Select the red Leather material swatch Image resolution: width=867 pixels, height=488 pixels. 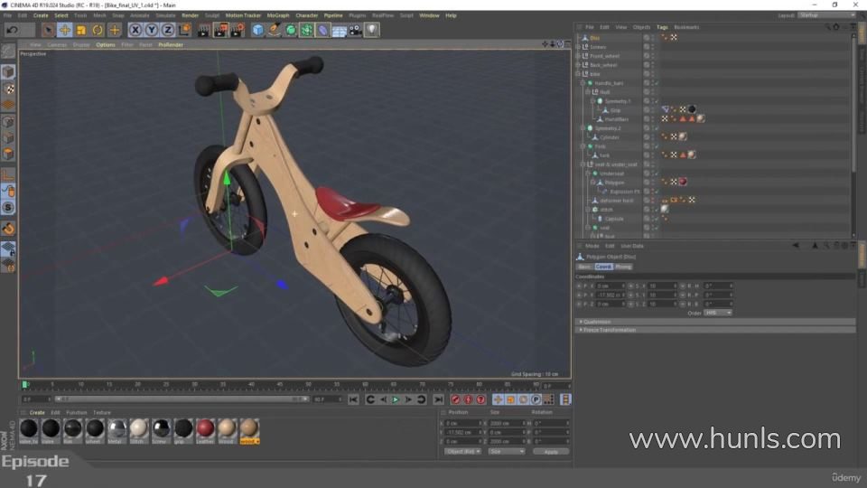205,427
